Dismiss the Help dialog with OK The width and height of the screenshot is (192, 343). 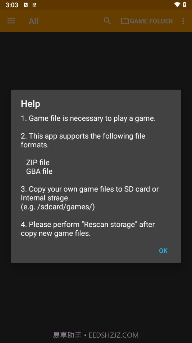(163, 251)
